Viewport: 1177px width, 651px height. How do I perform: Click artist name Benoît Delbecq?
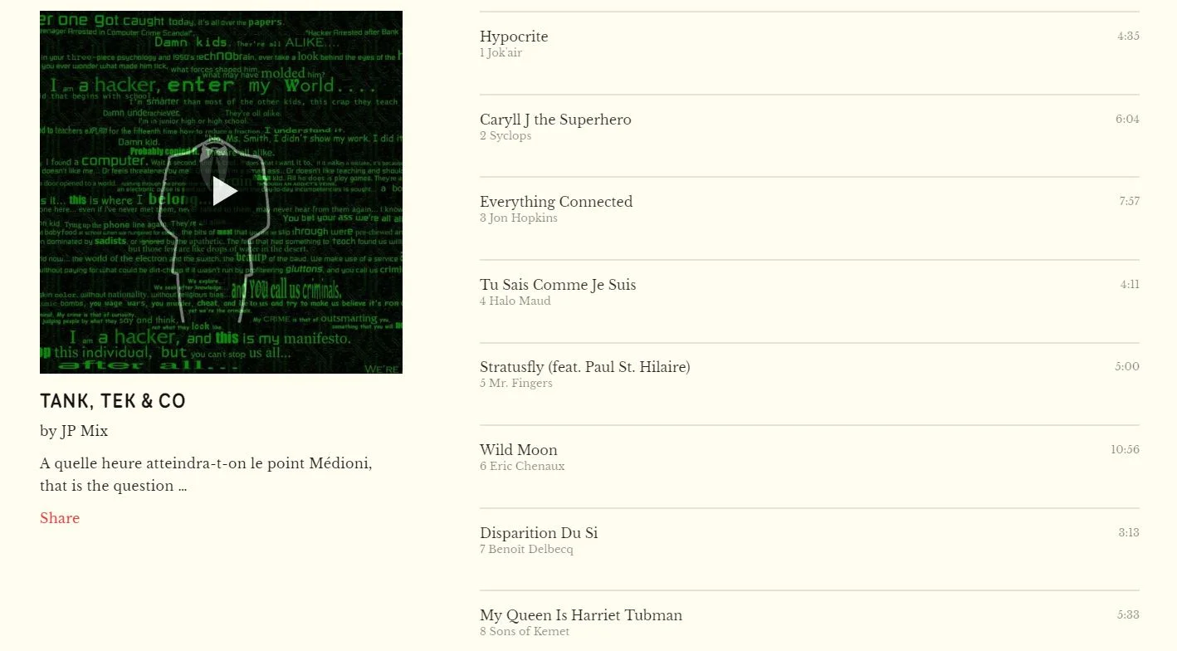pyautogui.click(x=531, y=550)
